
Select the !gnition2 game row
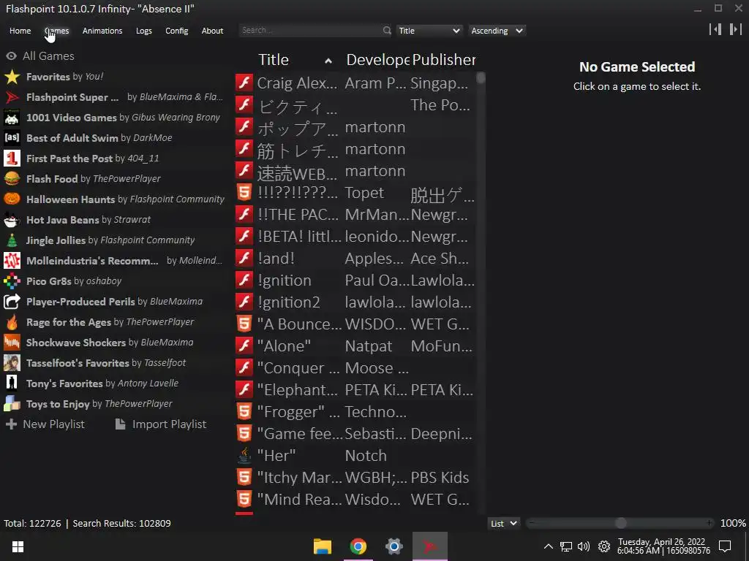click(355, 302)
